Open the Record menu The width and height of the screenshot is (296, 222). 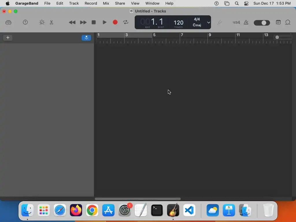point(91,3)
